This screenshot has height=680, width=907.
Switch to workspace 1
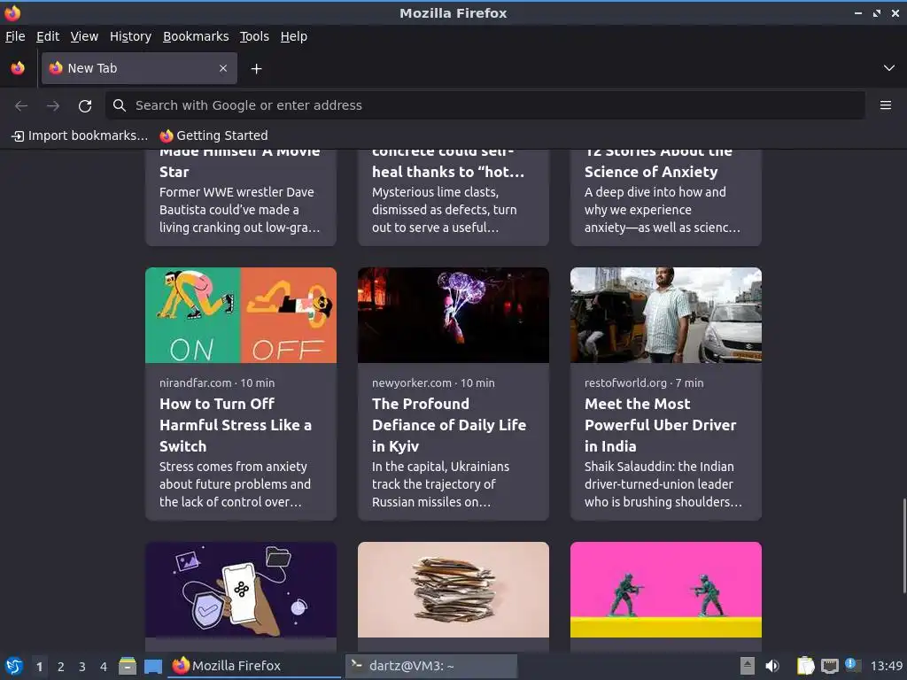point(39,667)
